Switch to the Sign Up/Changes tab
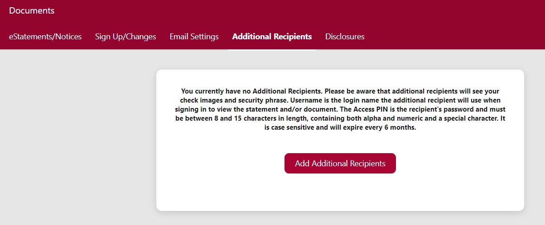 coord(125,37)
